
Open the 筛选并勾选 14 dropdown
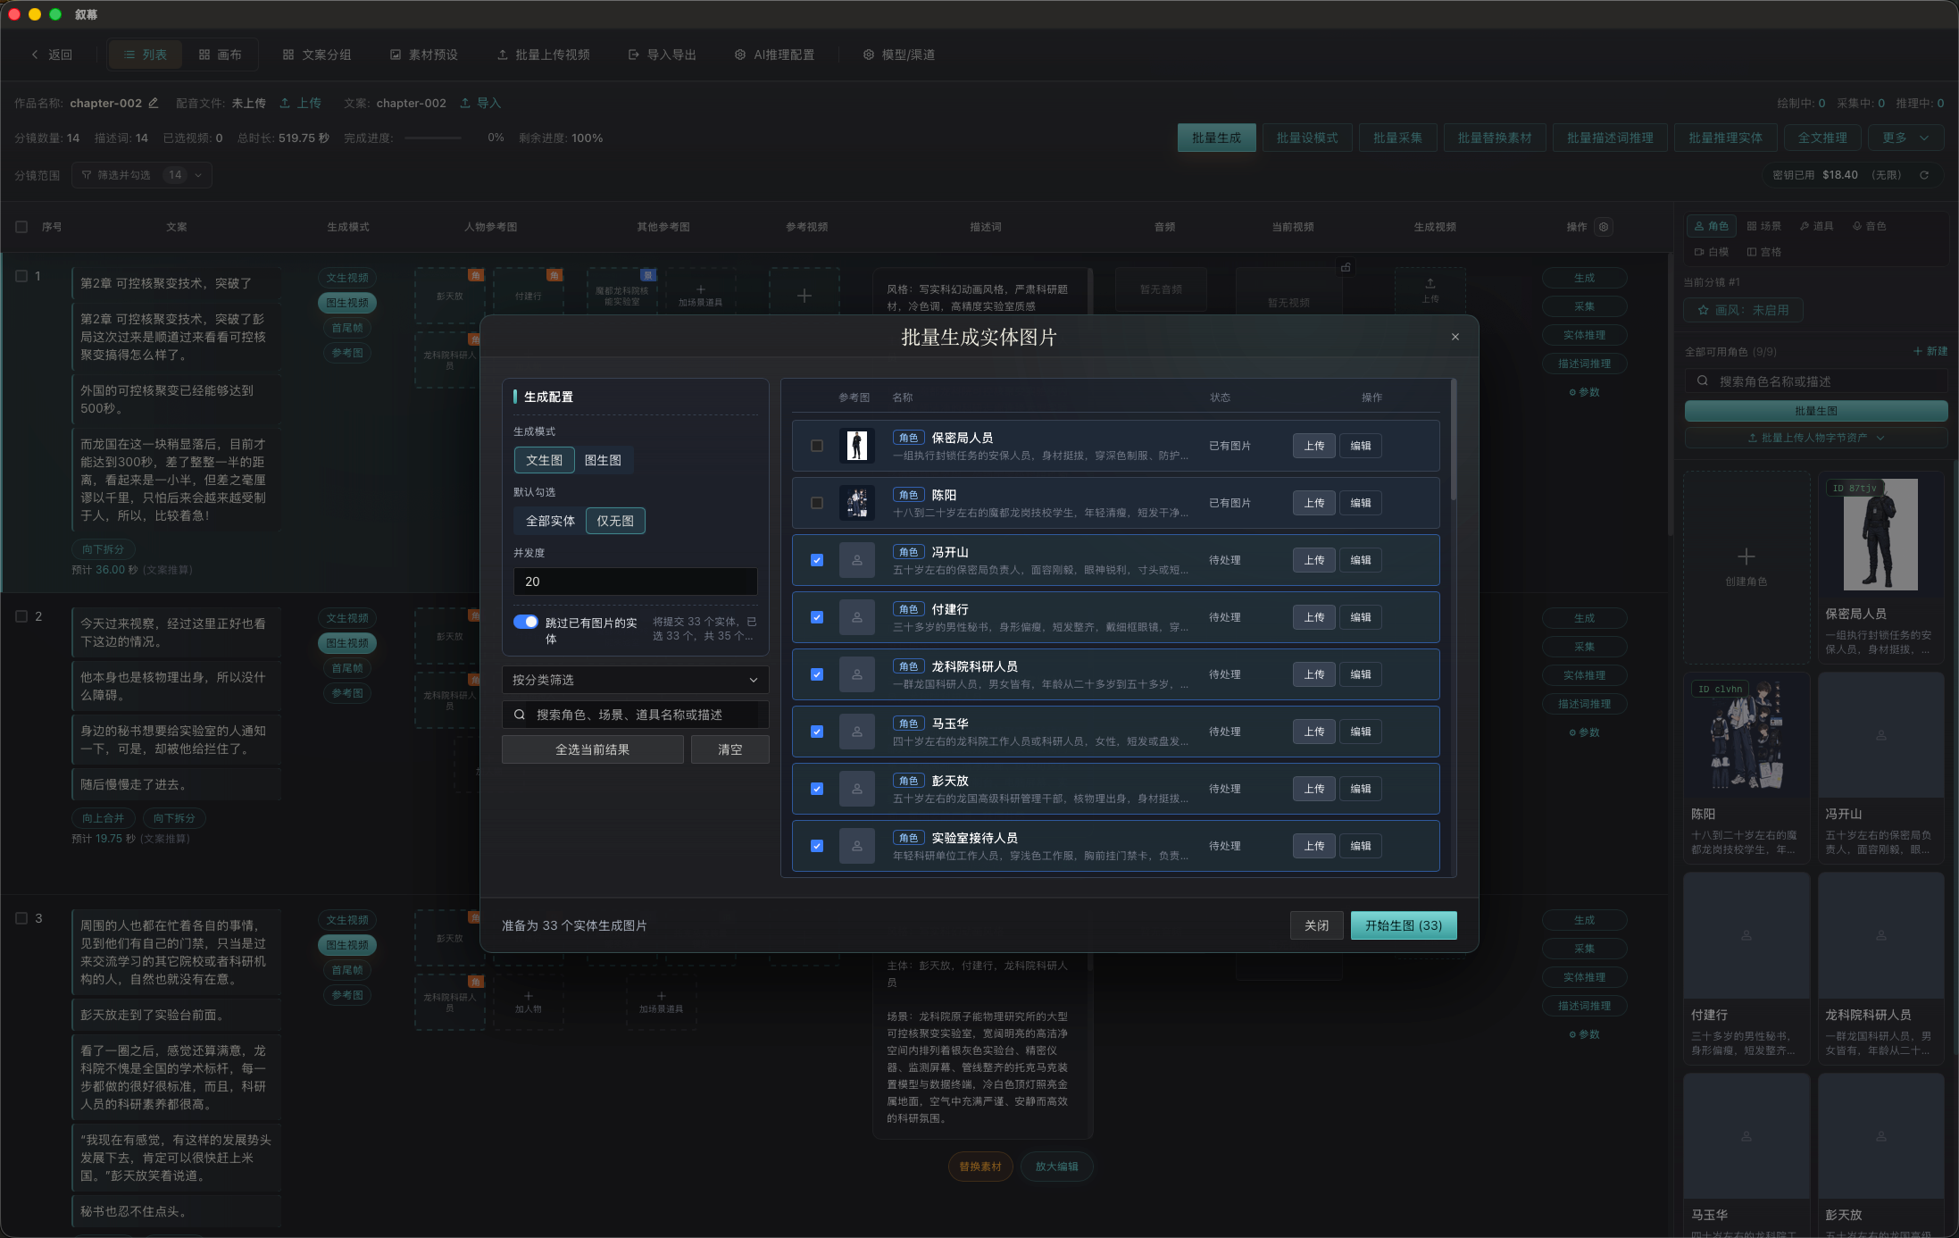[x=142, y=175]
